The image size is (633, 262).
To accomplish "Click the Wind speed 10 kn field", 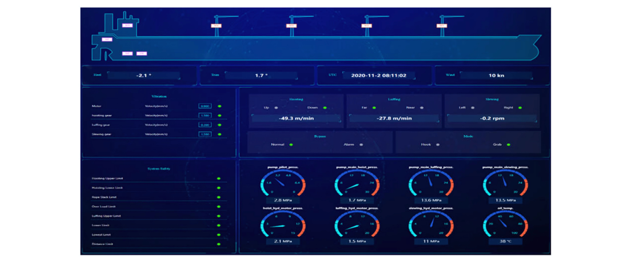I will coord(496,75).
